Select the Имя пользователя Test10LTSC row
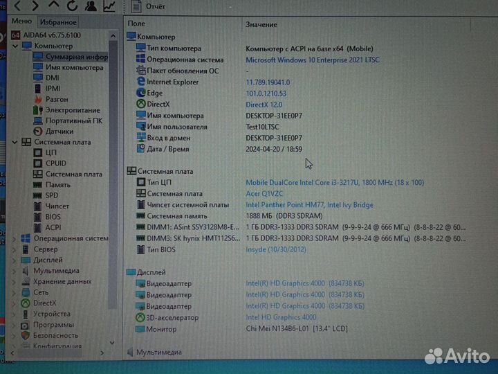Image resolution: width=498 pixels, height=374 pixels. (x=207, y=127)
